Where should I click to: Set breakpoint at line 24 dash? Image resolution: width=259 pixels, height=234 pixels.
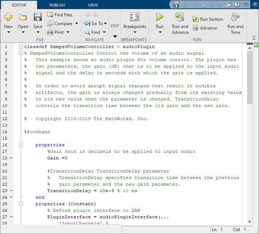coord(11,197)
